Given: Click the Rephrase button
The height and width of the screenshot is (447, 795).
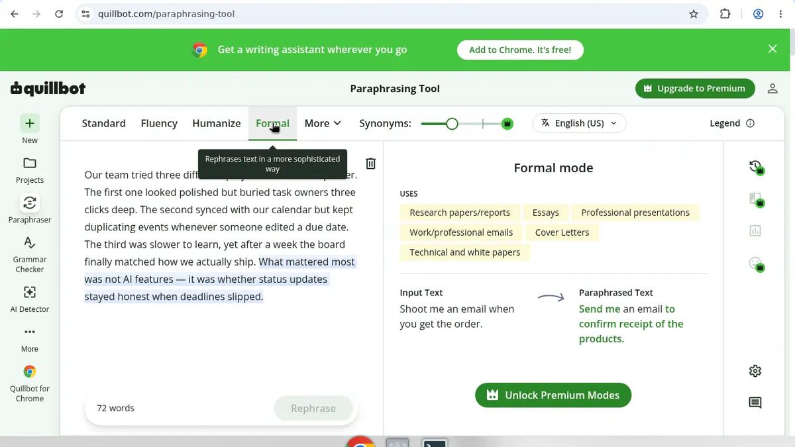Looking at the screenshot, I should [313, 409].
